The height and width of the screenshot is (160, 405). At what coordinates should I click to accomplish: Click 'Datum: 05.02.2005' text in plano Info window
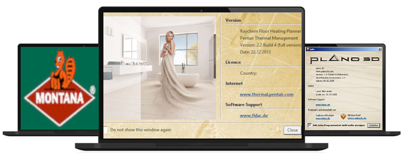(x=325, y=81)
